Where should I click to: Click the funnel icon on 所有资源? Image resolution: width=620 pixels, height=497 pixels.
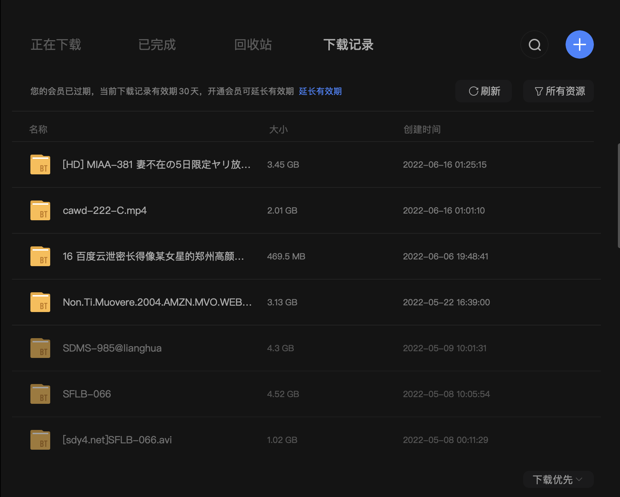pos(538,91)
